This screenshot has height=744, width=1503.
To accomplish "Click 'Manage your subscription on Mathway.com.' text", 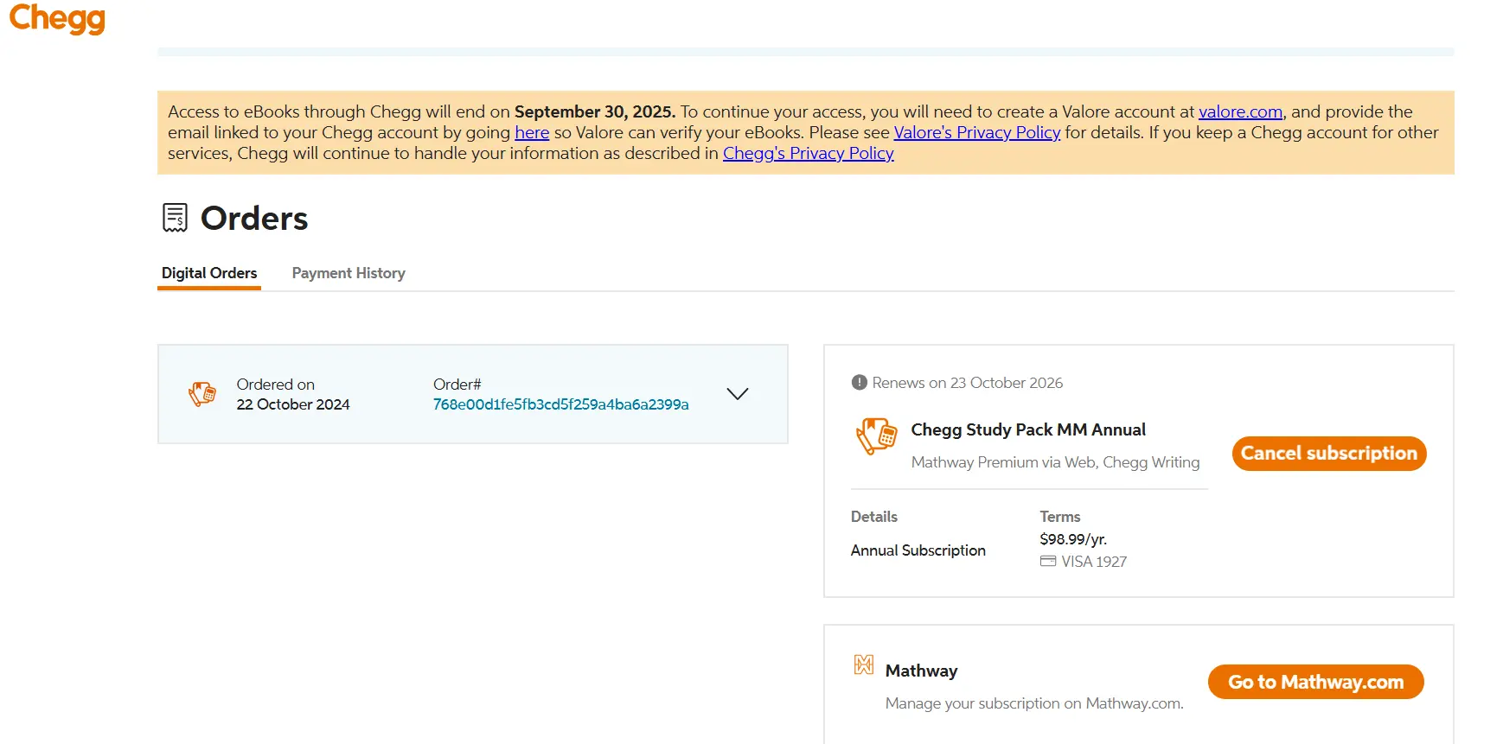I will 1034,703.
